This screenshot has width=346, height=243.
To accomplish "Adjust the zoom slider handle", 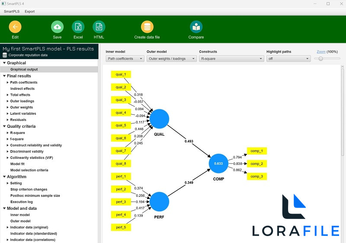I will click(321, 59).
